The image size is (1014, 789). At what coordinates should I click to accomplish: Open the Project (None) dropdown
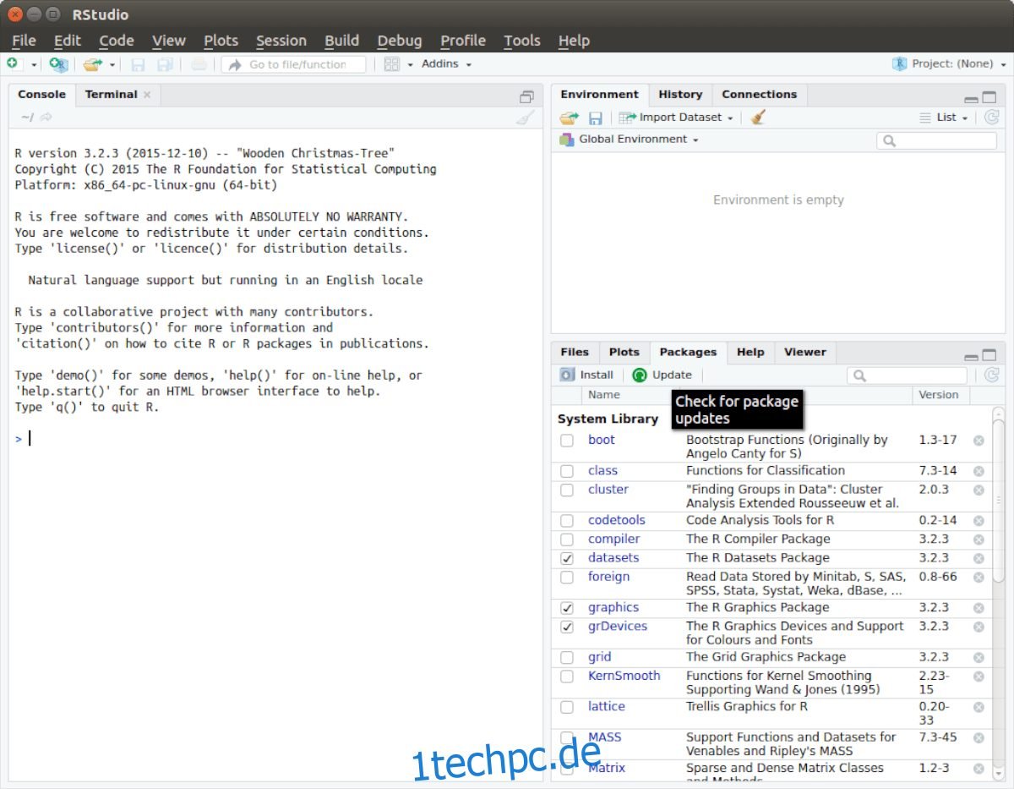tap(950, 64)
